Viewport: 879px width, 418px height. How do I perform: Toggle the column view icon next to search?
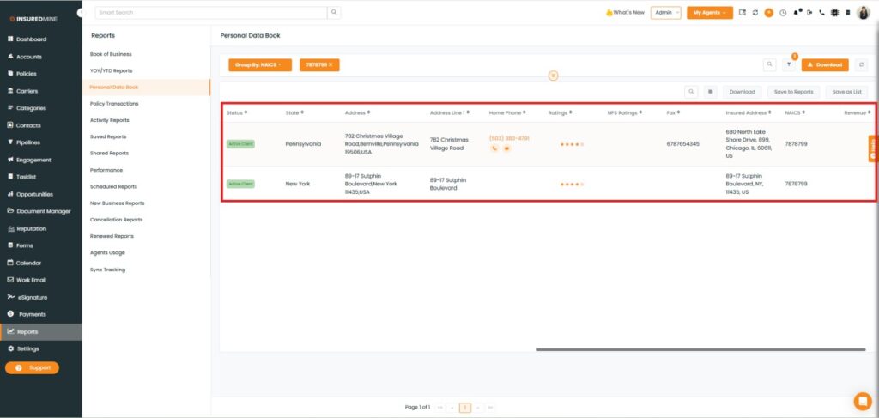pos(711,92)
